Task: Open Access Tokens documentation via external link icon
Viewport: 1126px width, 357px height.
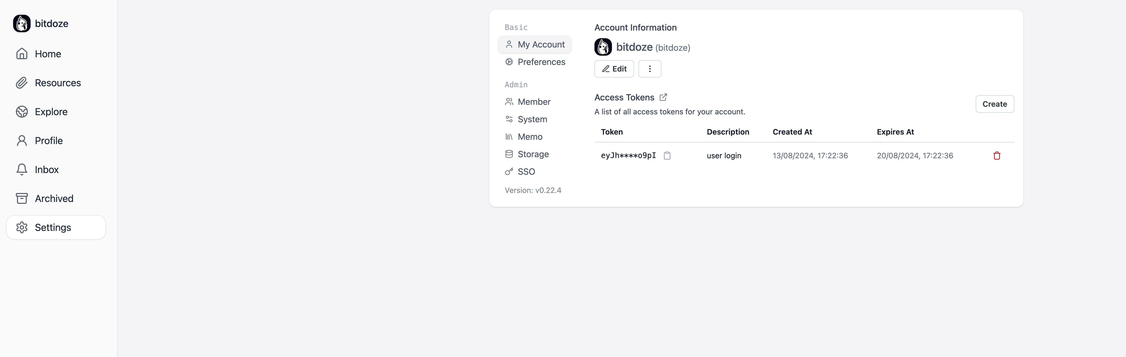Action: tap(663, 97)
